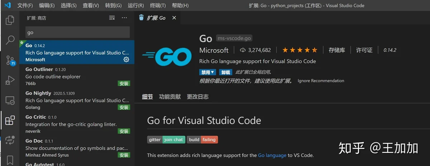Open manage gear for Go extension
Screen dimensions: 430x166
(126, 60)
